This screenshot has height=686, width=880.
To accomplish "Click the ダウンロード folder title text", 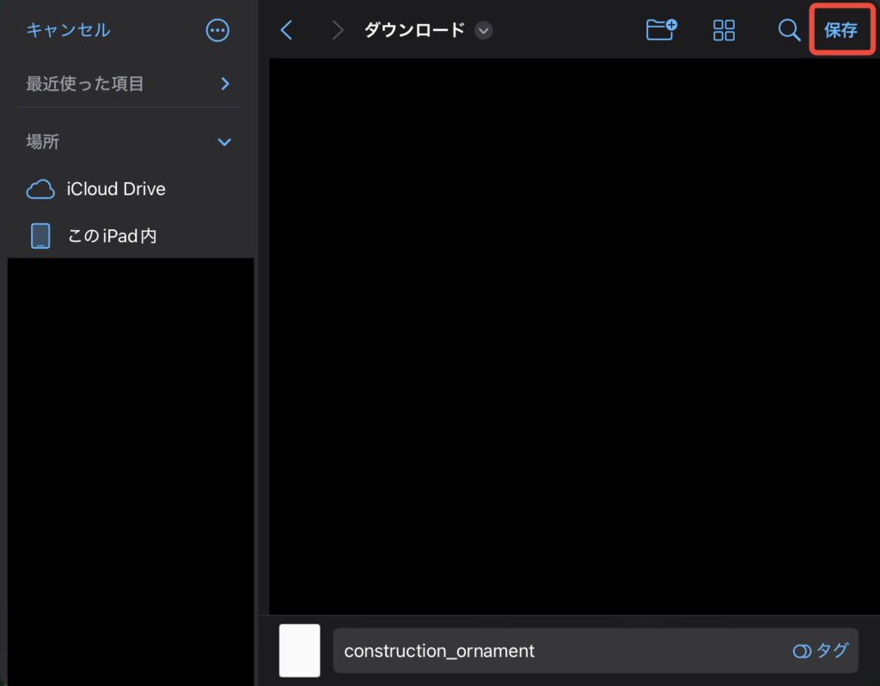I will 414,30.
